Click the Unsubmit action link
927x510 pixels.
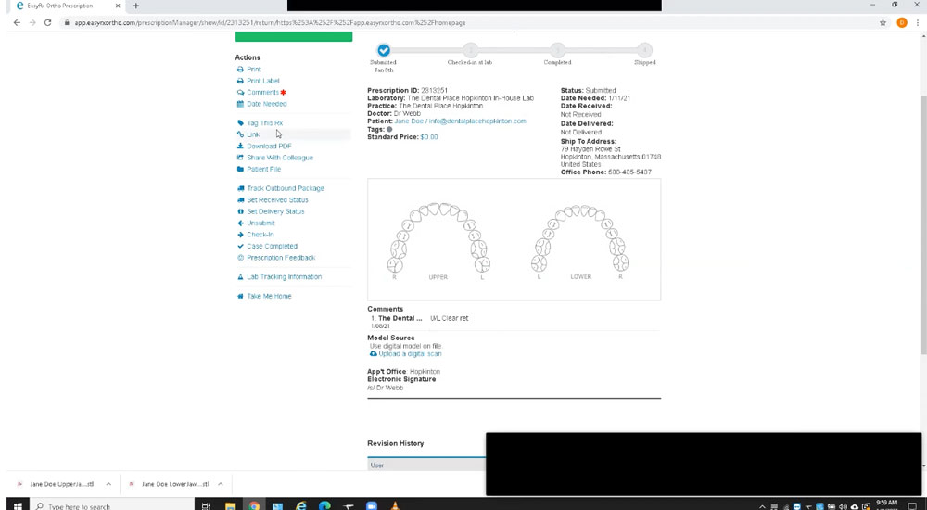(x=260, y=223)
